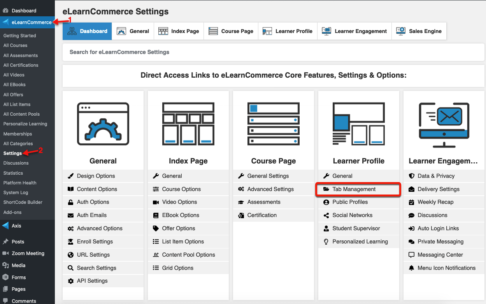The width and height of the screenshot is (486, 304).
Task: Click the envelope icon beside Auth Emails
Action: 70,215
